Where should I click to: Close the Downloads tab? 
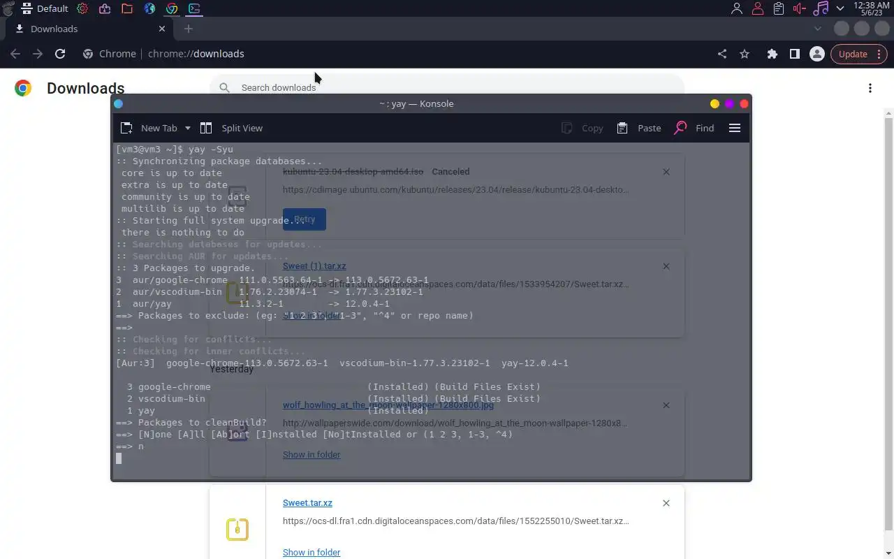tap(162, 29)
